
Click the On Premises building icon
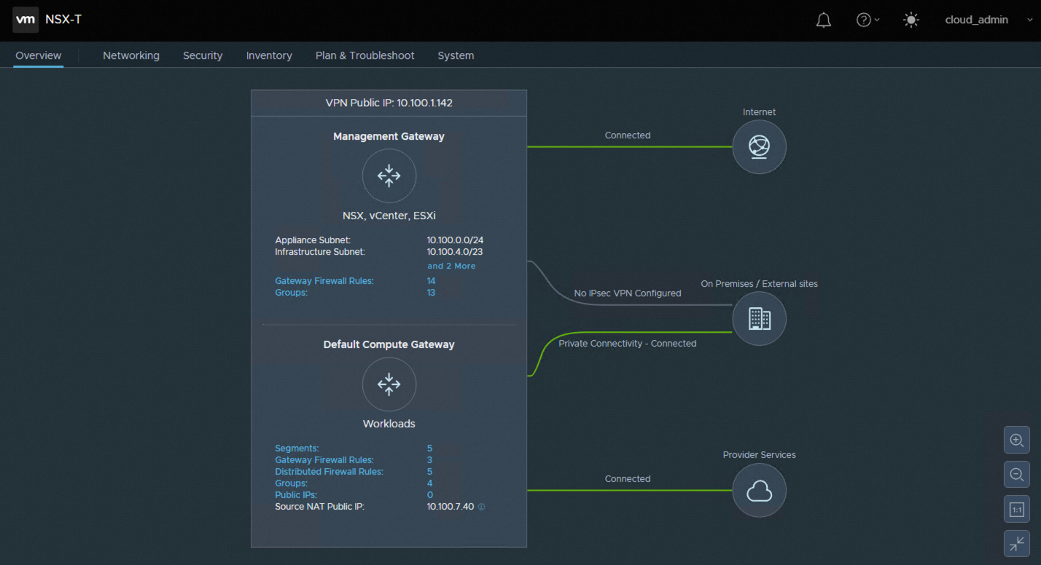[x=759, y=318]
